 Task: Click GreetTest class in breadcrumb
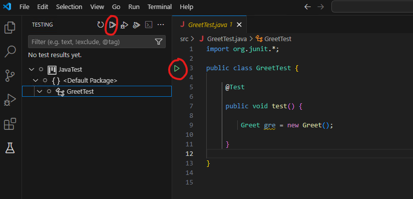click(278, 39)
